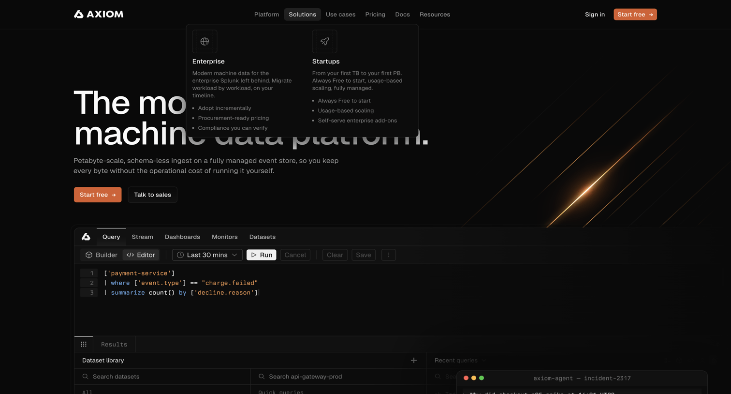The width and height of the screenshot is (731, 394).
Task: Click code line 2 where clause
Action: click(x=181, y=283)
